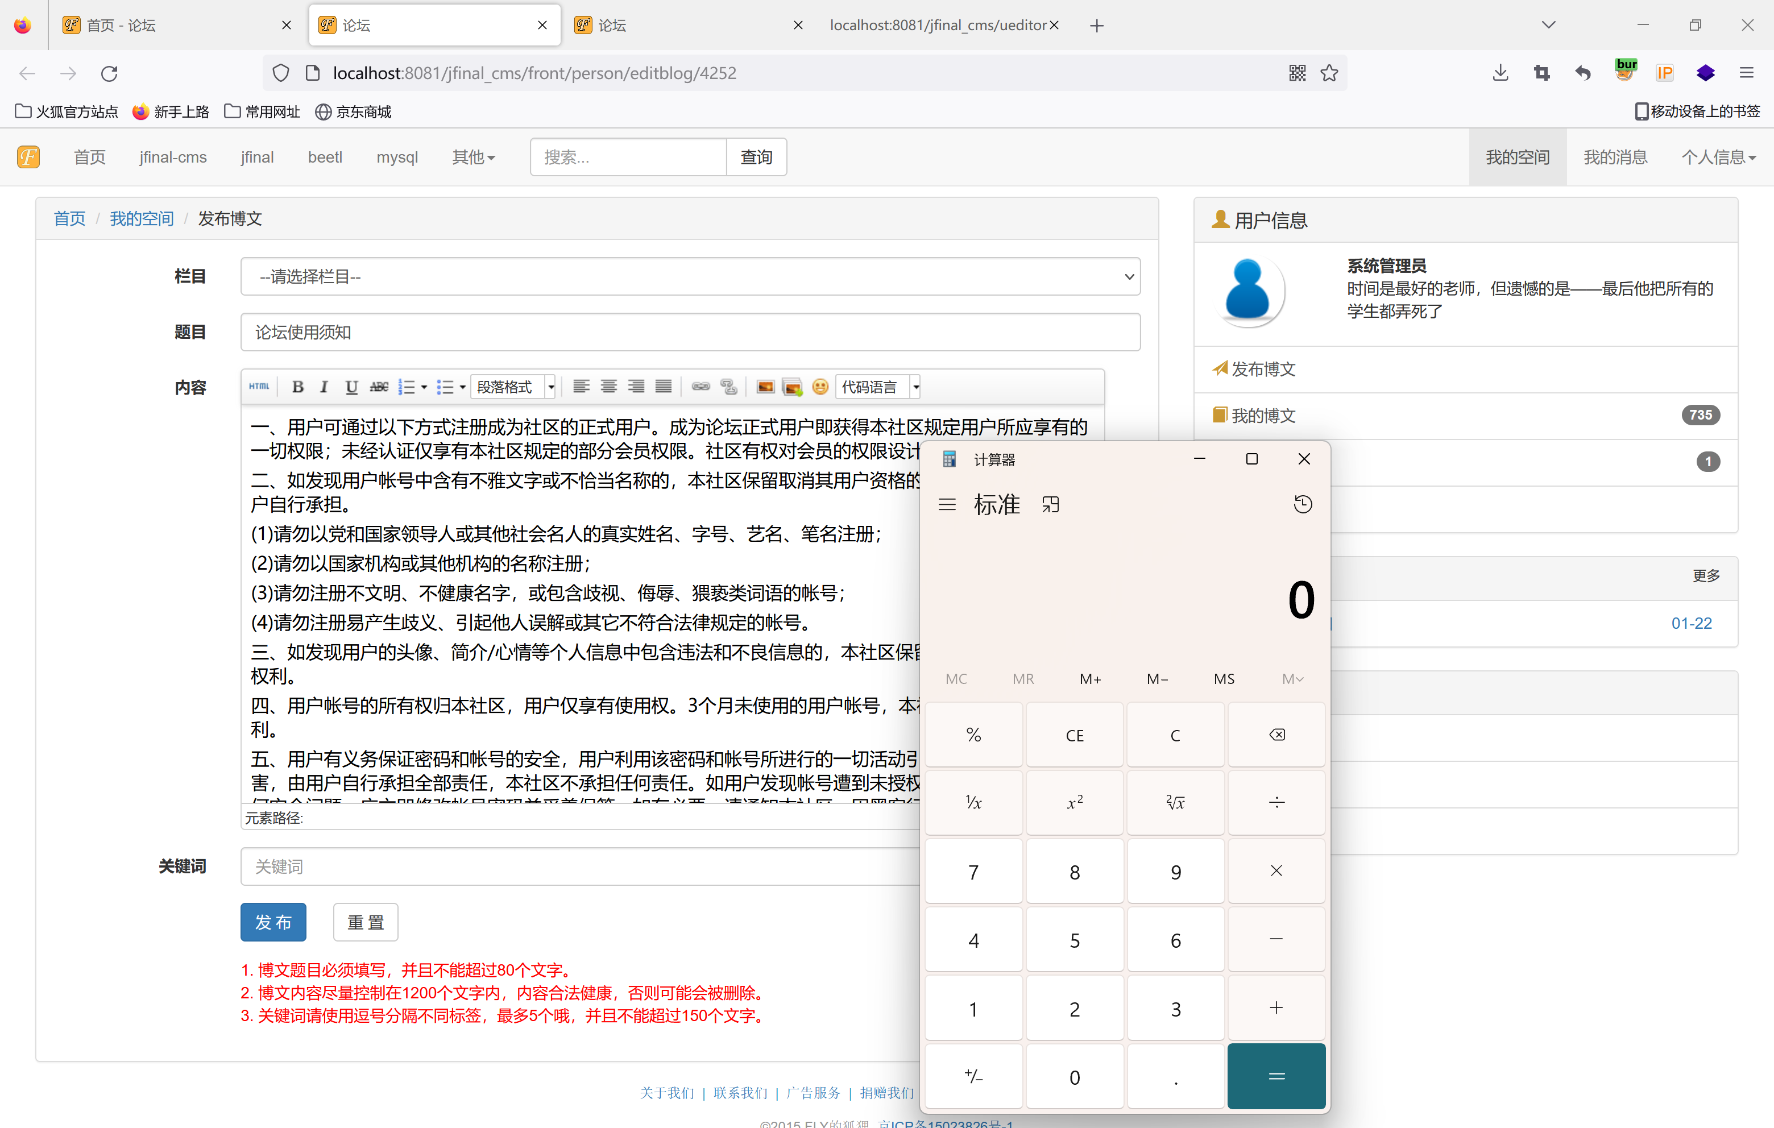Click the italic formatting icon
The height and width of the screenshot is (1128, 1774).
pos(324,387)
